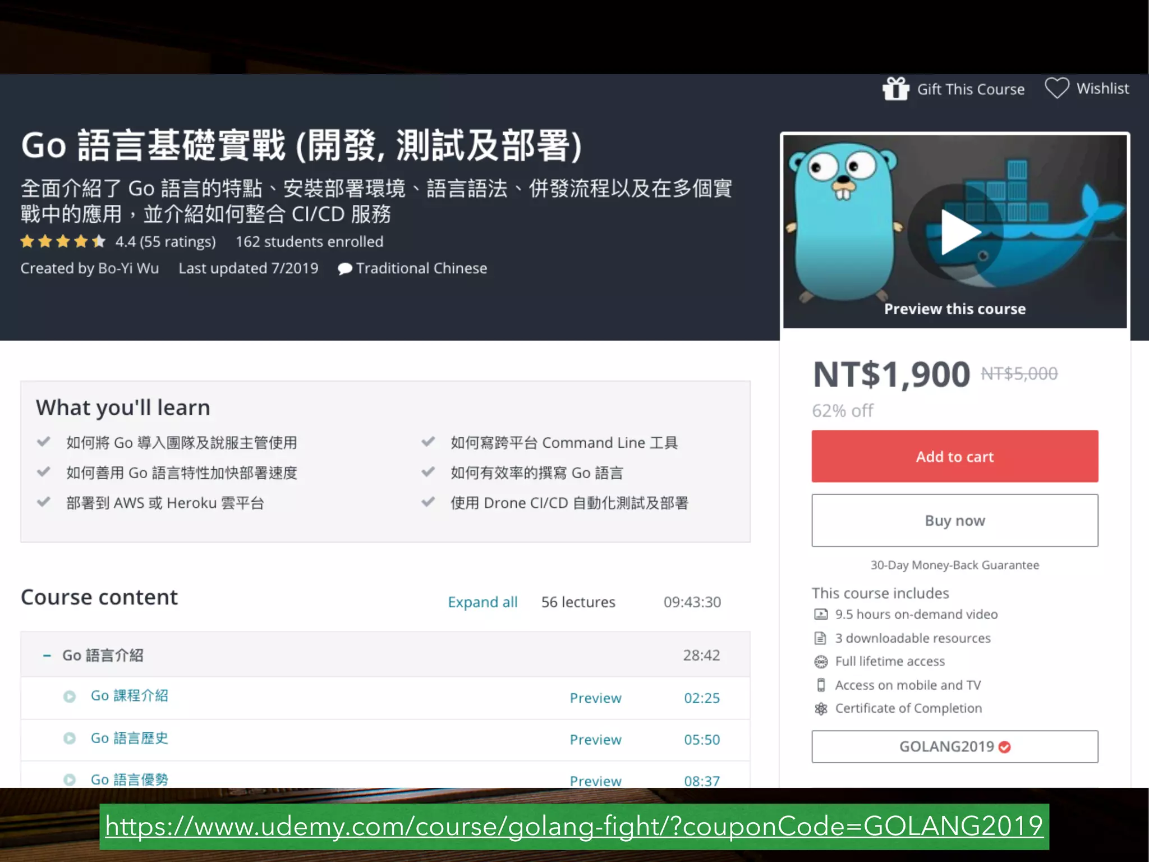Add the course to cart
This screenshot has height=862, width=1149.
coord(955,456)
